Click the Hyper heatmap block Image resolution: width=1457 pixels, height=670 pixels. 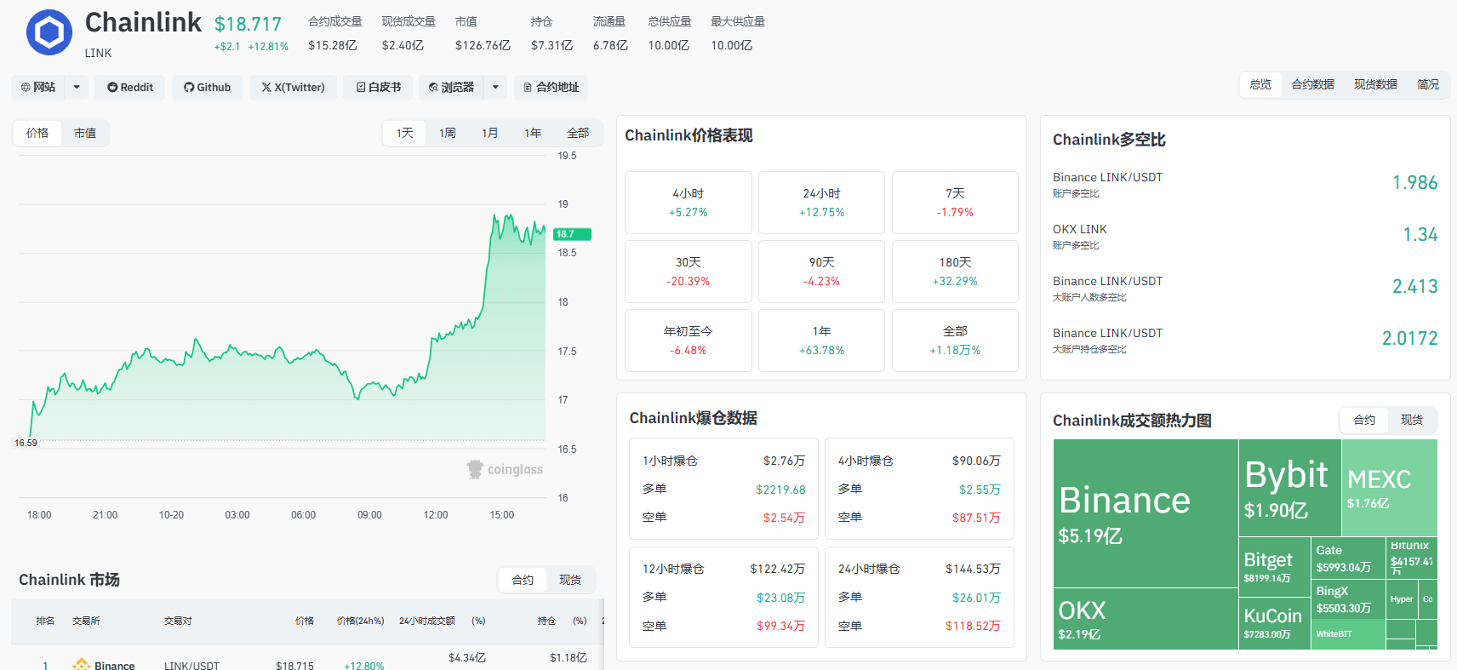point(1402,599)
